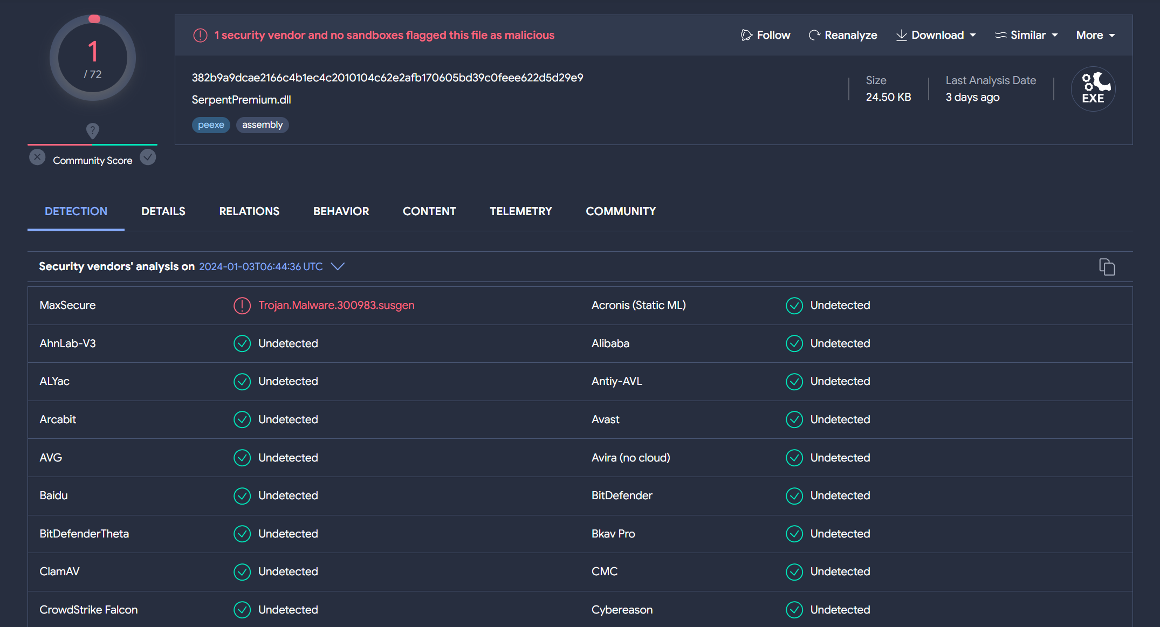
Task: Open the More options dropdown
Action: pyautogui.click(x=1095, y=36)
